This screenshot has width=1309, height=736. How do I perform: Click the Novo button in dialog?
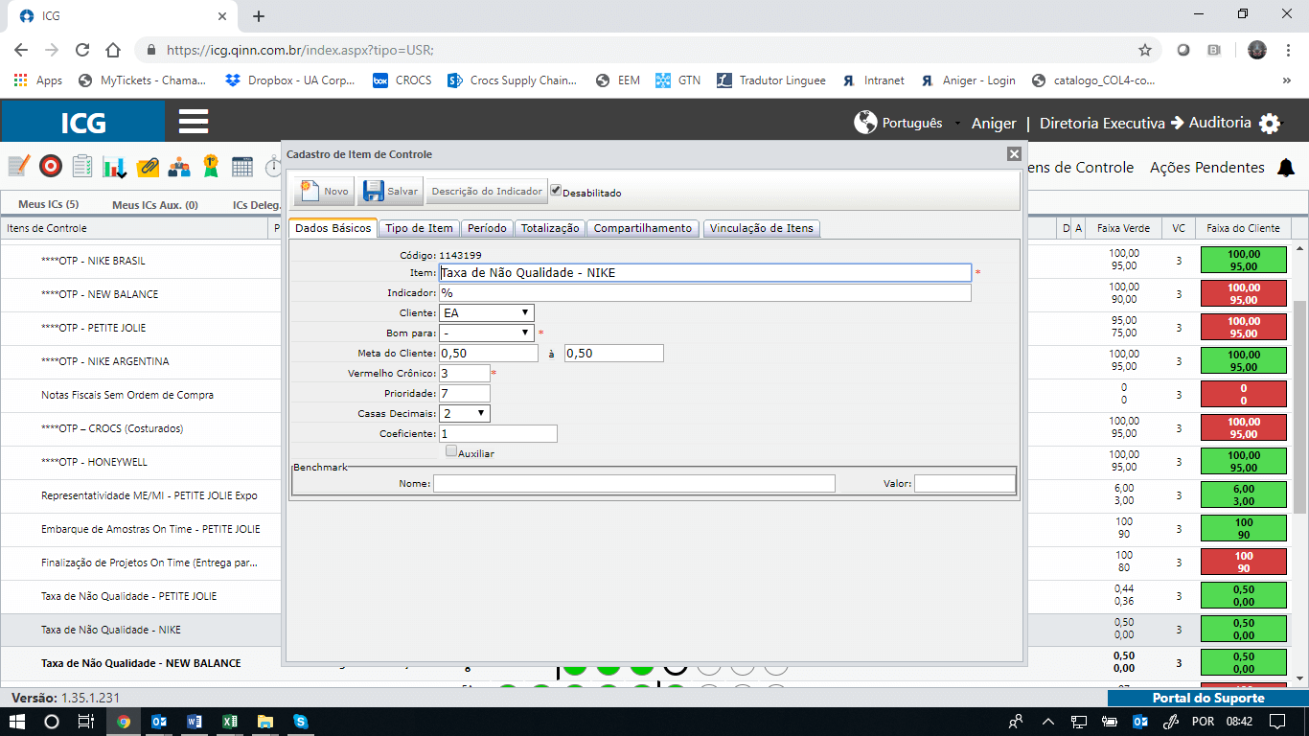point(324,191)
